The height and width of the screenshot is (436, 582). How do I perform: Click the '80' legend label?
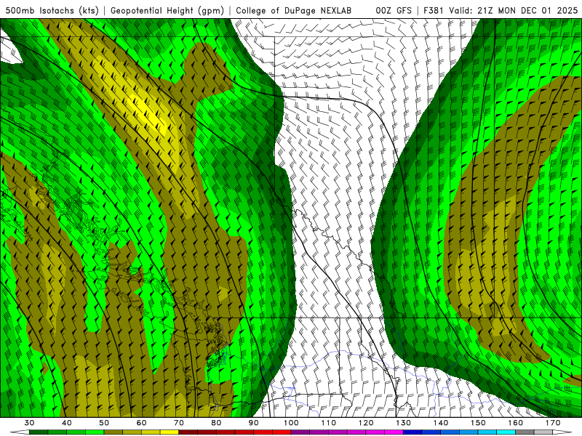(216, 423)
